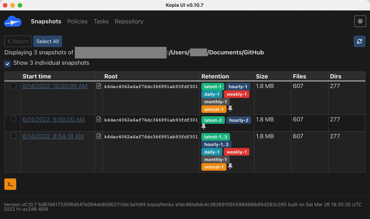Click root hash in the 10:00:00 AM row
The image size is (370, 219).
pyautogui.click(x=151, y=86)
